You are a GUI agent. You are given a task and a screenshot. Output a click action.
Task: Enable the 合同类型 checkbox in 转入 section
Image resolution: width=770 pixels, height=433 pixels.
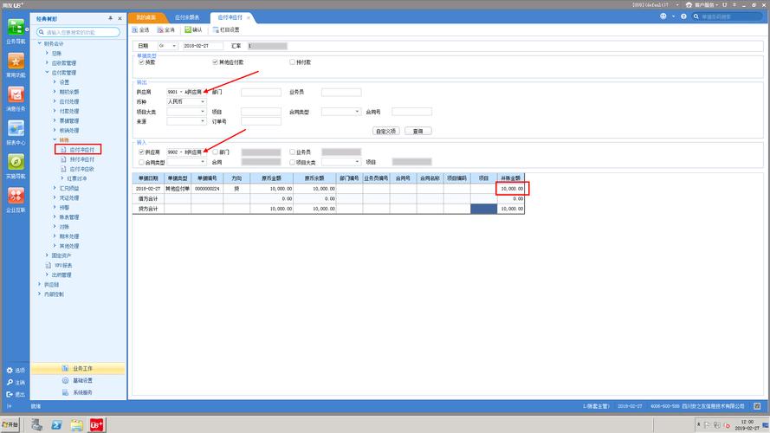(141, 162)
